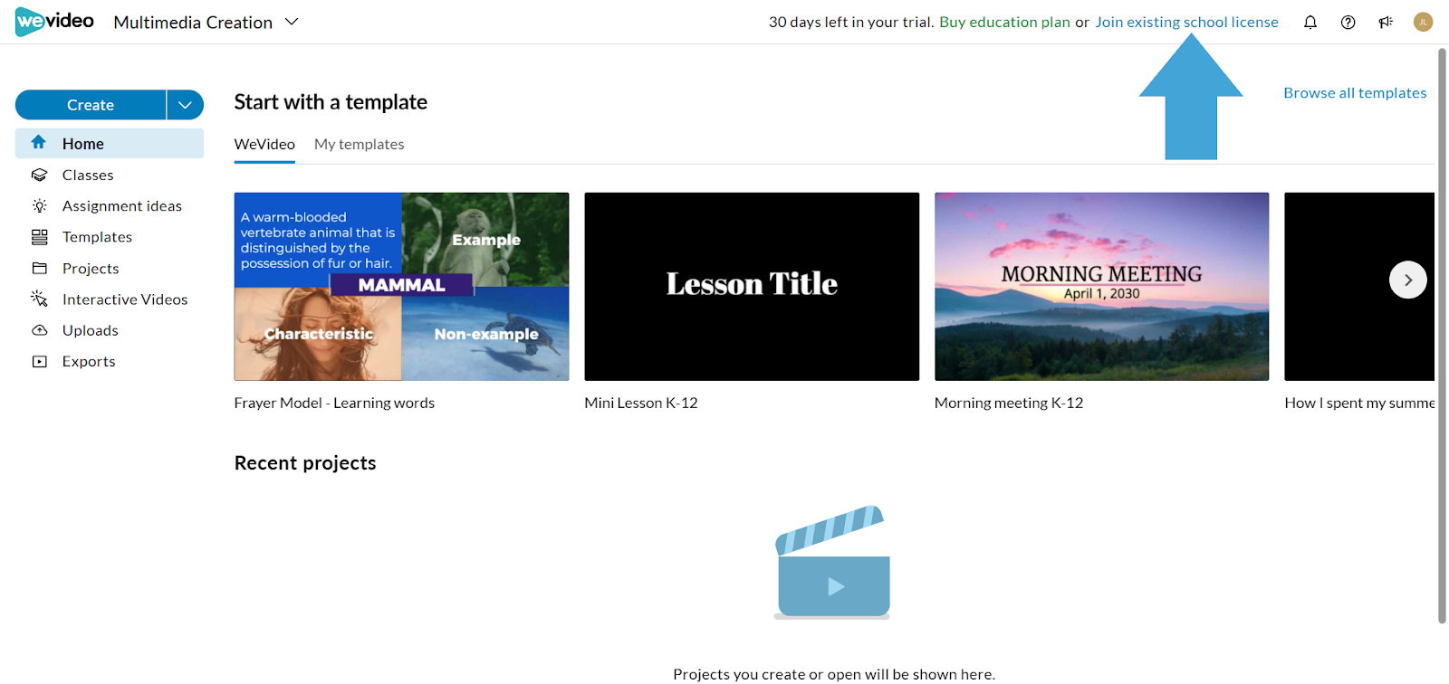The height and width of the screenshot is (684, 1449).
Task: Click the Classes graduation cap icon
Action: point(39,175)
